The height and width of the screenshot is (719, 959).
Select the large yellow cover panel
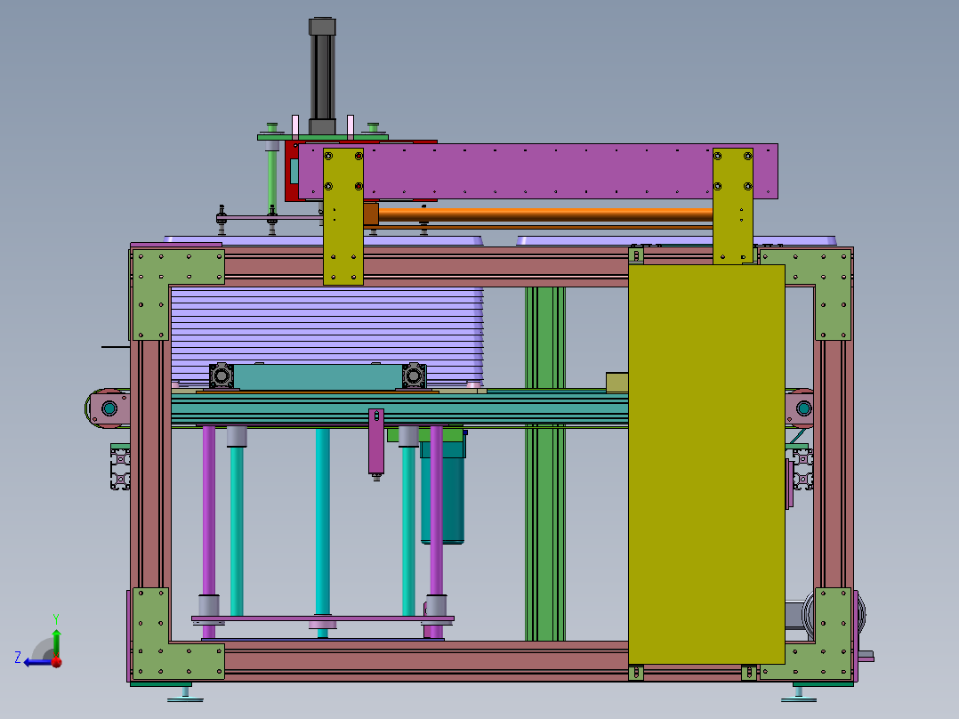click(706, 465)
